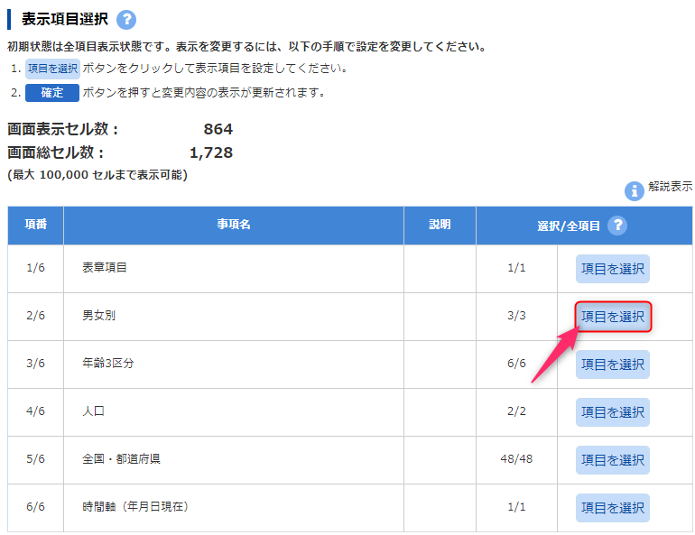This screenshot has height=535, width=695.
Task: Click 項目を選択 button for 全国・都道府県
Action: (x=613, y=460)
